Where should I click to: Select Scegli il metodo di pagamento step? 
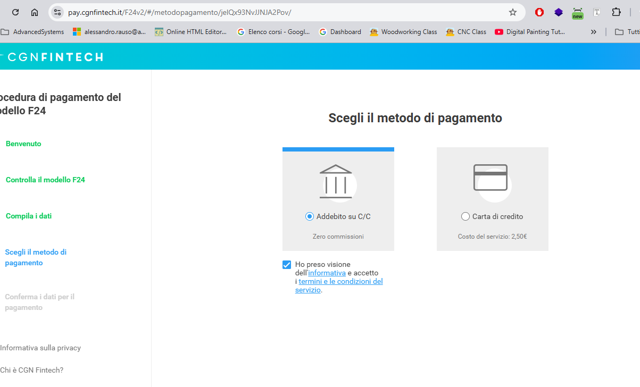pos(36,257)
